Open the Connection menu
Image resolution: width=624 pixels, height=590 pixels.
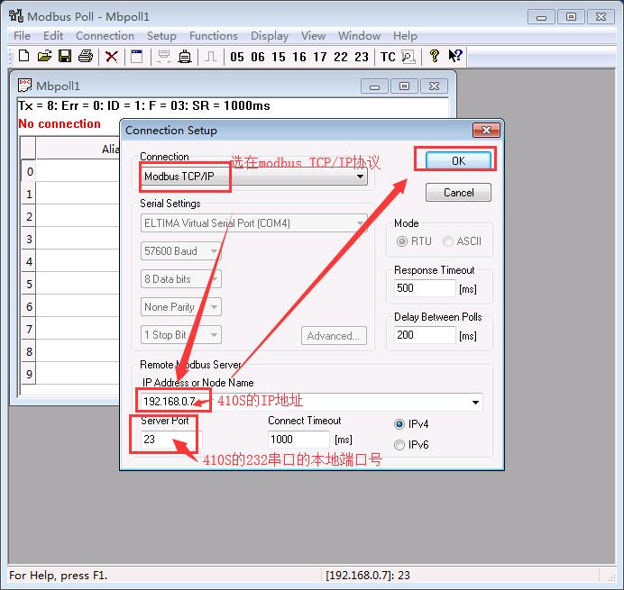click(x=105, y=36)
